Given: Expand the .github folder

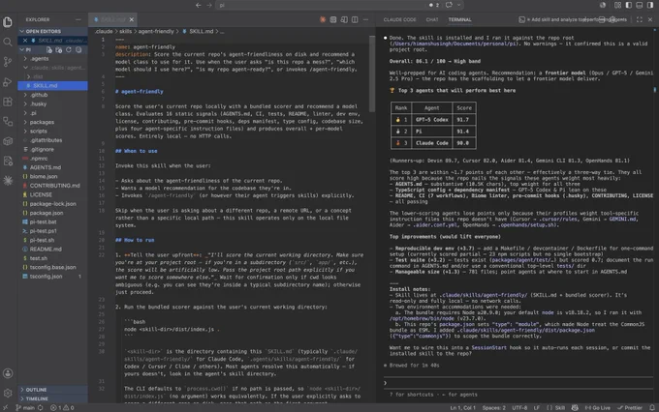Looking at the screenshot, I should click(52, 95).
